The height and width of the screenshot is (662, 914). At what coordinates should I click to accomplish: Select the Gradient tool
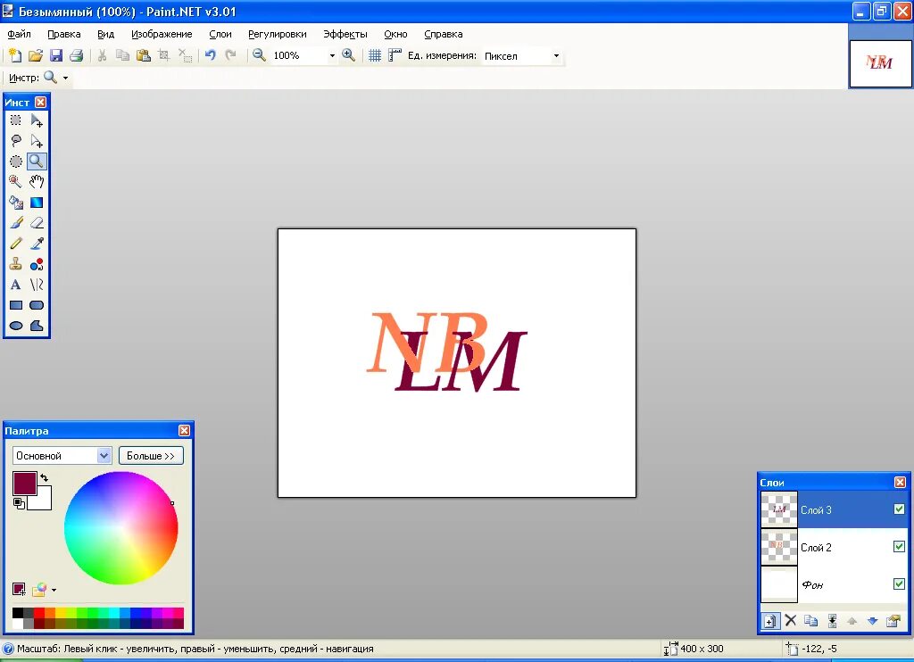click(37, 203)
